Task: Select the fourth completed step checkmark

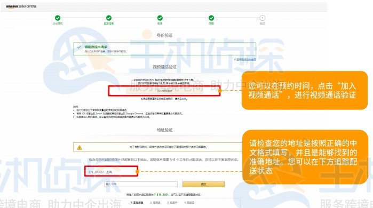Action: (211, 18)
